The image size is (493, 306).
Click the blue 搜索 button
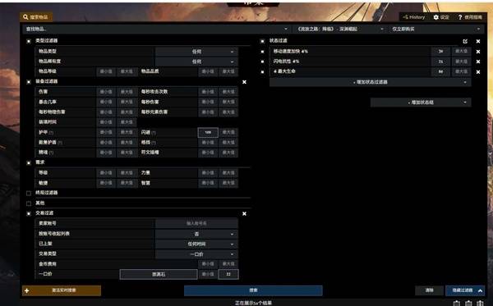253,290
